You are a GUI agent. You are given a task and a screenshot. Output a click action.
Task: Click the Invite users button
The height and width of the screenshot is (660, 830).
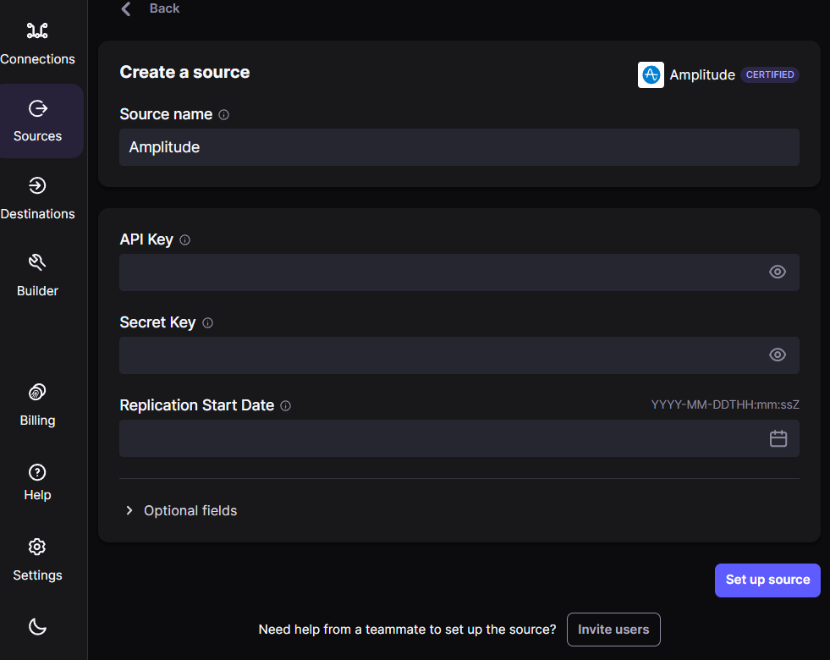tap(613, 630)
